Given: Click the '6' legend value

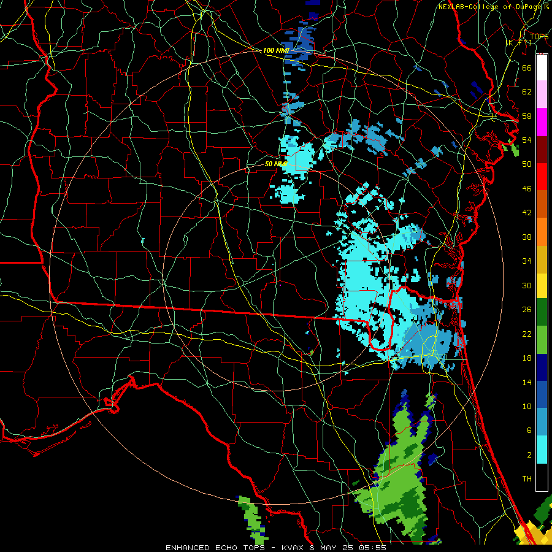Looking at the screenshot, I should (529, 430).
